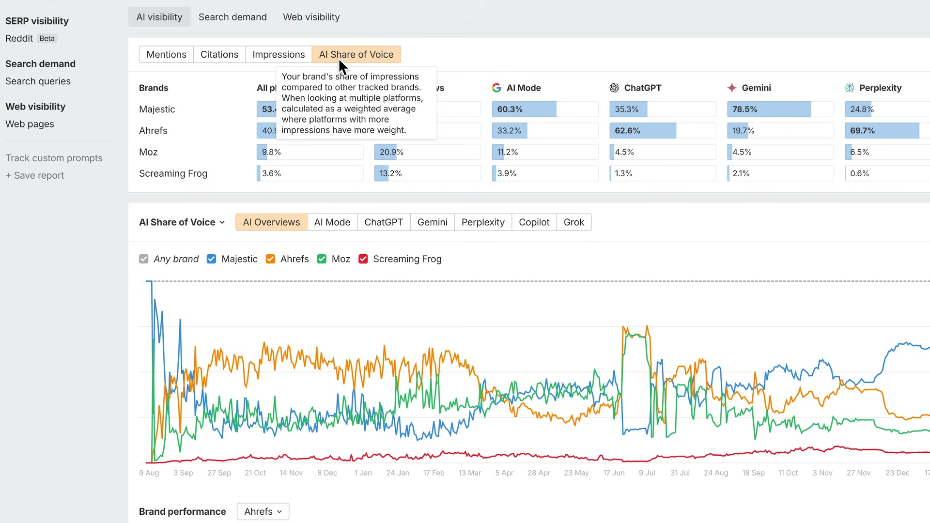Click Ahrefs 69.7% Perplexity bar

[x=887, y=131]
